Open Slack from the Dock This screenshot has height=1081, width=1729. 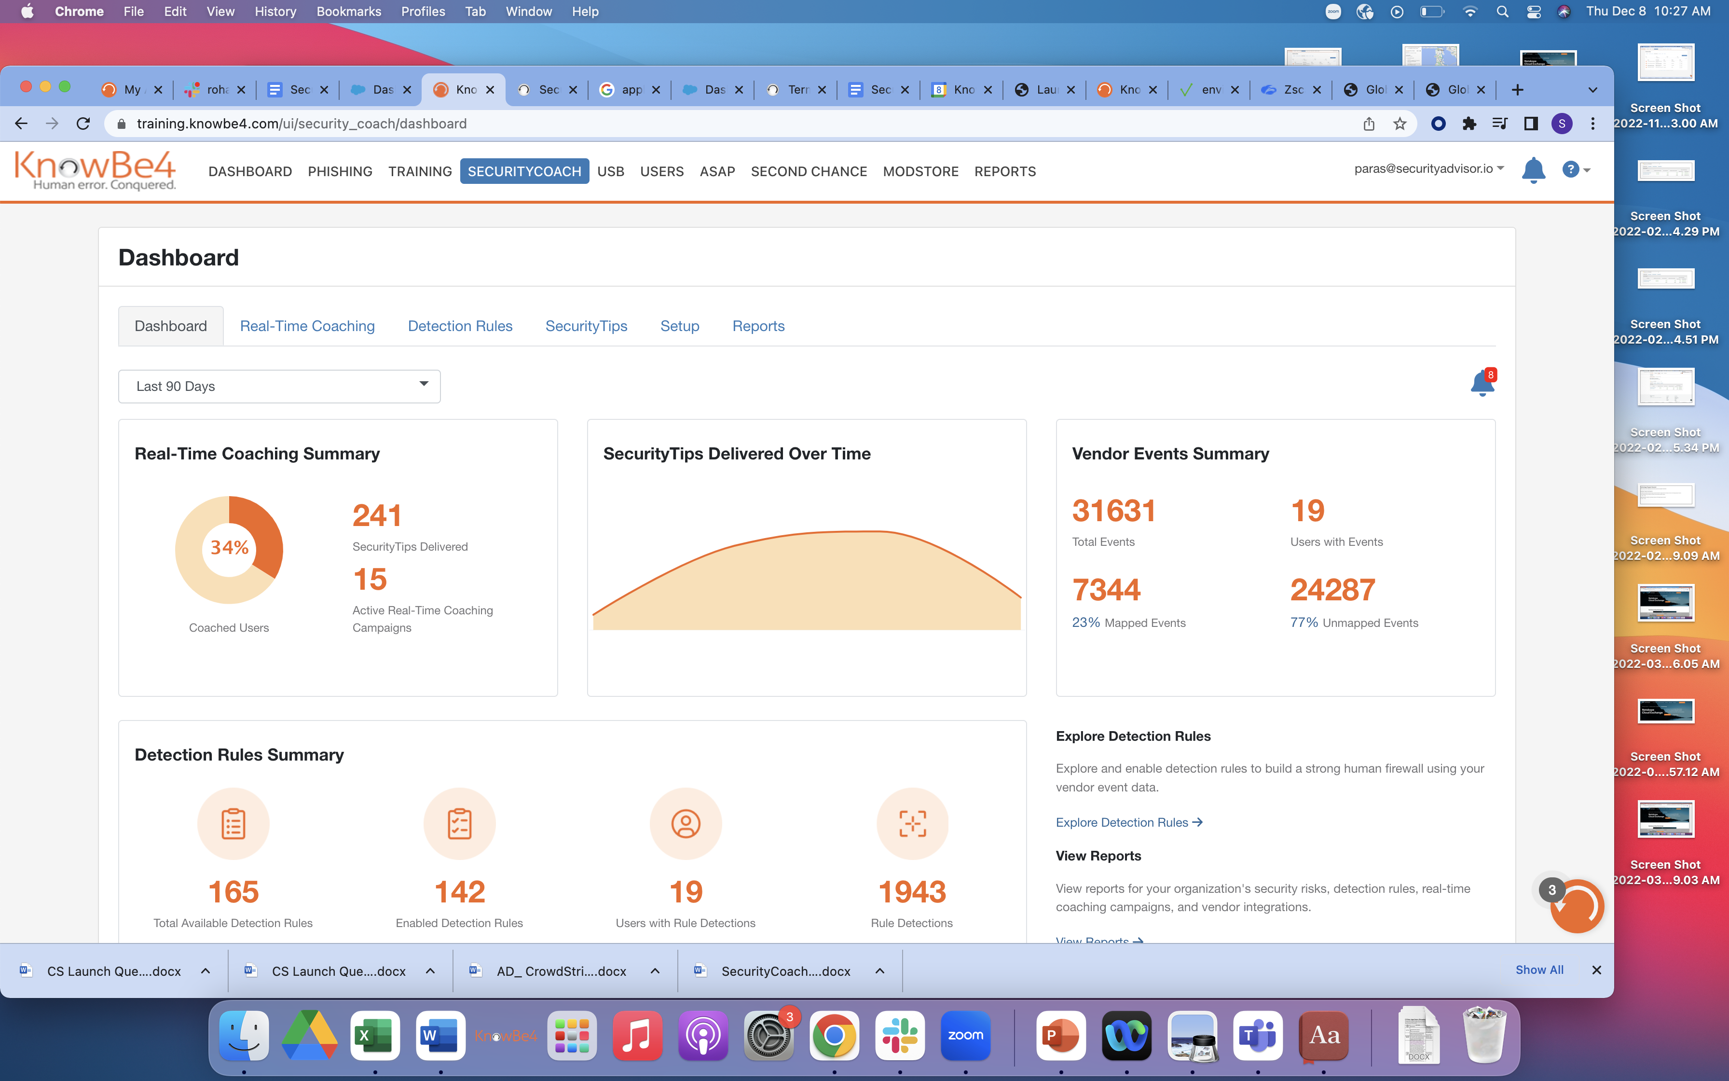pyautogui.click(x=900, y=1035)
